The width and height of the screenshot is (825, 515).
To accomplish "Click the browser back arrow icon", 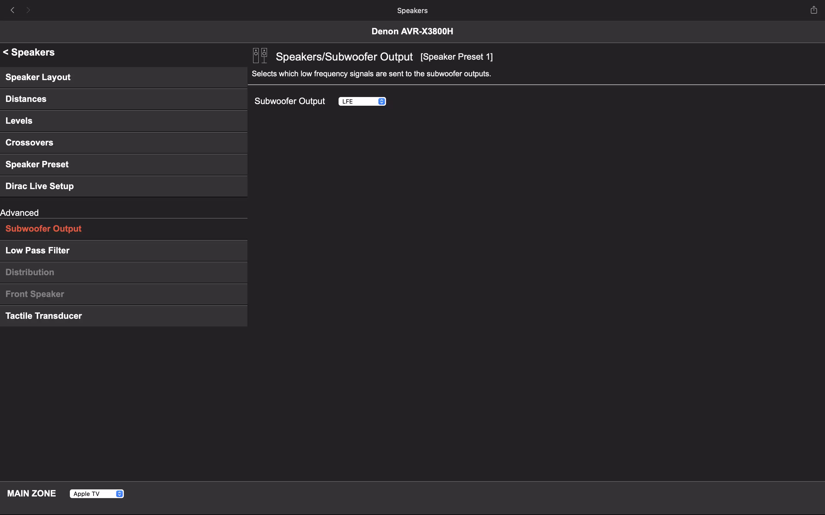I will tap(13, 10).
